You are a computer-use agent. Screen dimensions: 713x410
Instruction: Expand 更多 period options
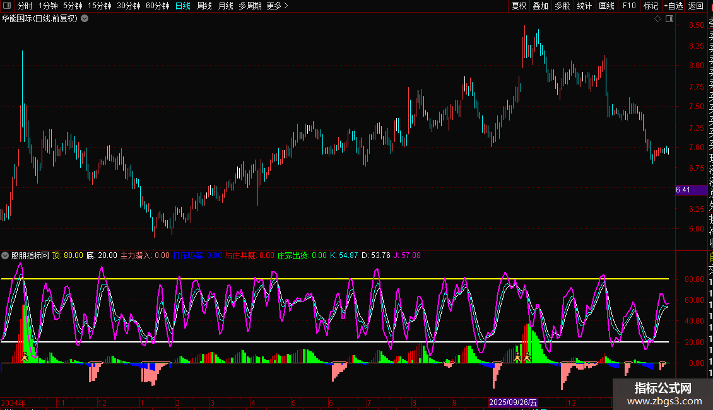click(278, 6)
